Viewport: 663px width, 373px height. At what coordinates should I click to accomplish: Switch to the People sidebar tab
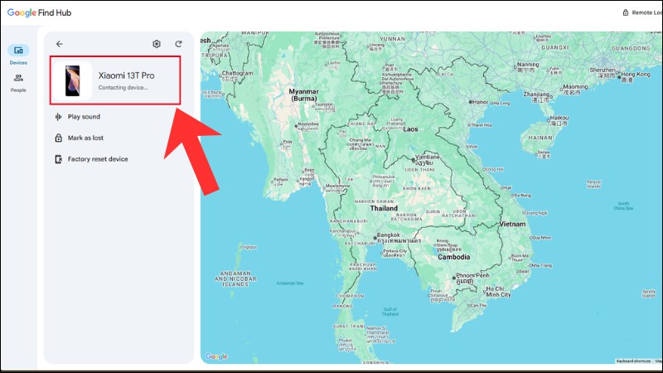[x=18, y=83]
